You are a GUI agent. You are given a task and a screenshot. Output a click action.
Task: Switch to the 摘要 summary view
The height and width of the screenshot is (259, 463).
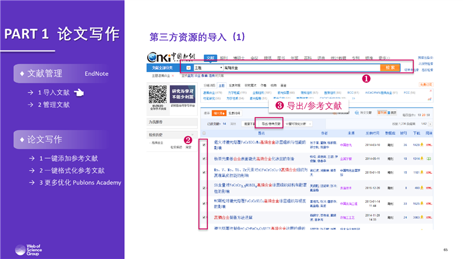pos(392,113)
